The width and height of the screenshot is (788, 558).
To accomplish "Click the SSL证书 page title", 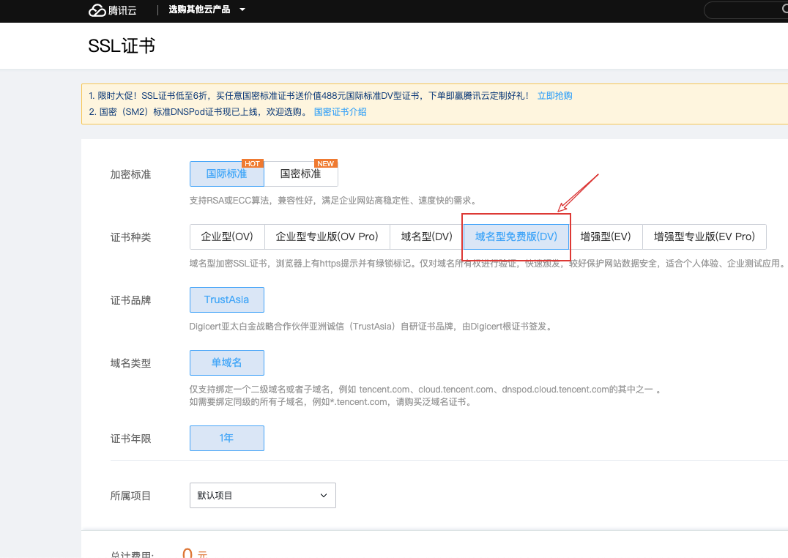I will pyautogui.click(x=122, y=45).
